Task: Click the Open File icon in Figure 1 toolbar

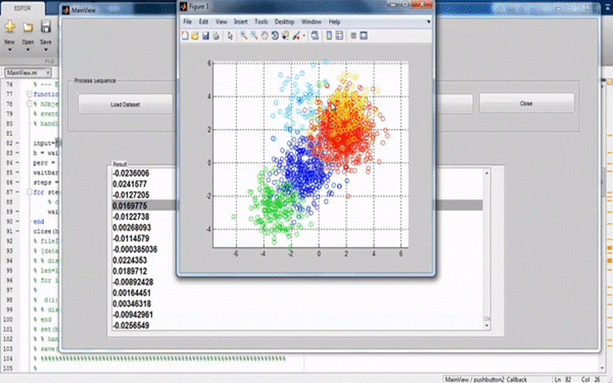Action: [195, 36]
